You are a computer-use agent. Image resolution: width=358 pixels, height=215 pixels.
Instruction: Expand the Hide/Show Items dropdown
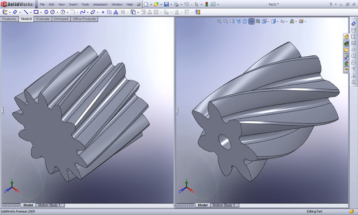coord(287,21)
